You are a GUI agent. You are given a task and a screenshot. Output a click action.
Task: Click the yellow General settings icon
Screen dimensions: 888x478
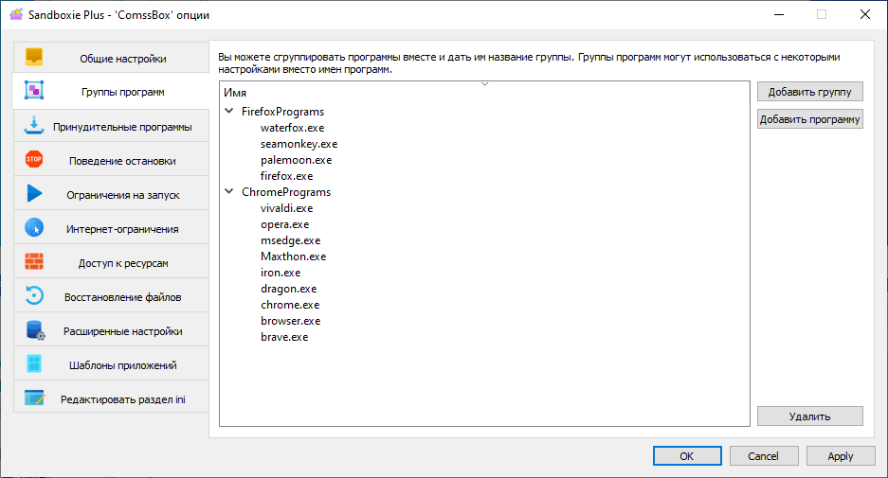tap(34, 57)
